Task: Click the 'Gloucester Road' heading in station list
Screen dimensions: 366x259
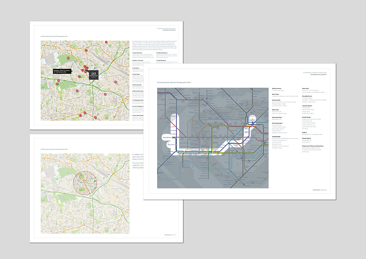Action: pyautogui.click(x=277, y=117)
